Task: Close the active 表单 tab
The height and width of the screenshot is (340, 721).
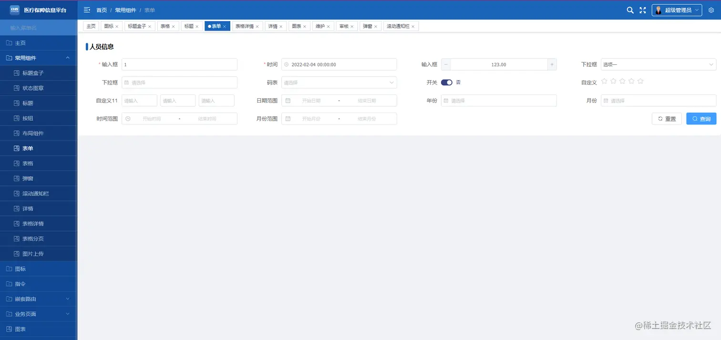Action: tap(225, 26)
